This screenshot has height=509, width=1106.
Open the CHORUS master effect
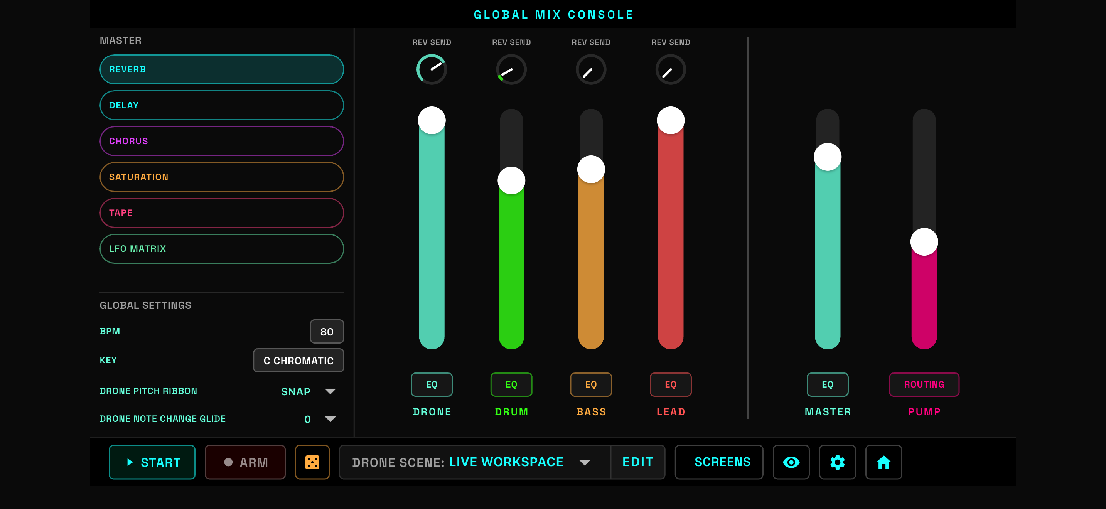(221, 141)
